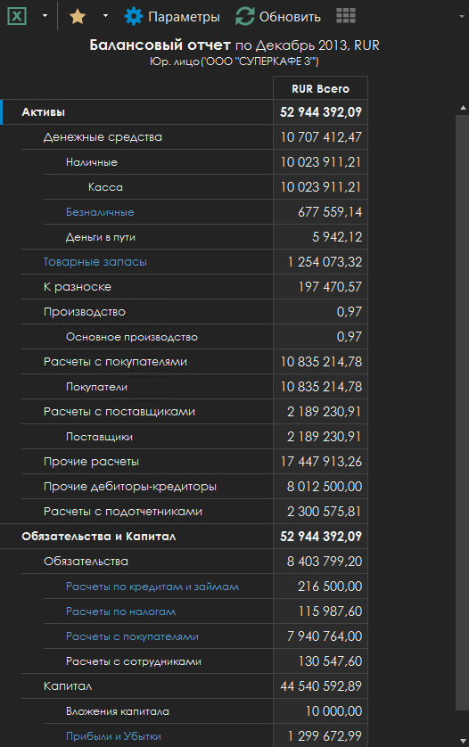Open the blue Расчеты с покупателями link
469x747 pixels.
132,636
